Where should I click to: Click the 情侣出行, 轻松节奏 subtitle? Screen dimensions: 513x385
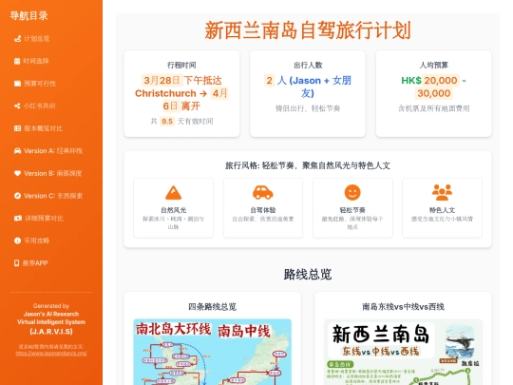308,108
